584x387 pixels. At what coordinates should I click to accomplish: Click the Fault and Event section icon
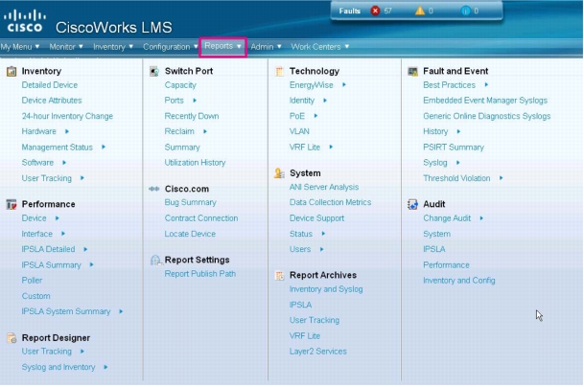(412, 71)
